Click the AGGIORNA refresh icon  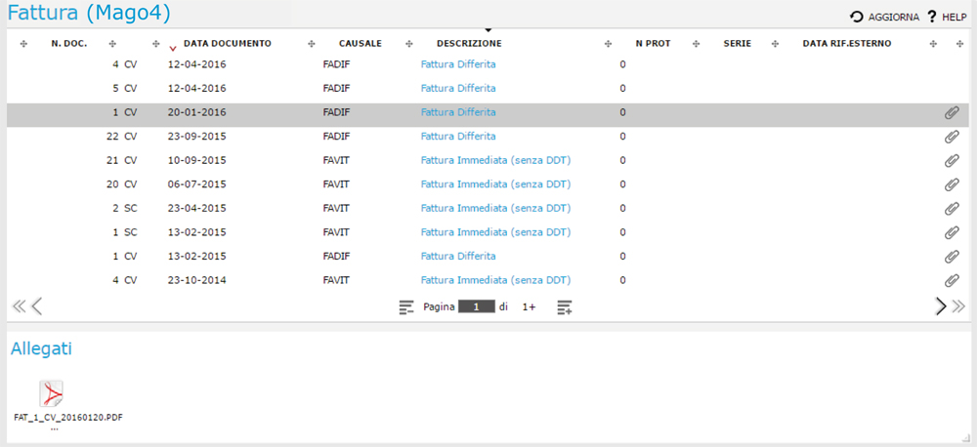pyautogui.click(x=857, y=17)
